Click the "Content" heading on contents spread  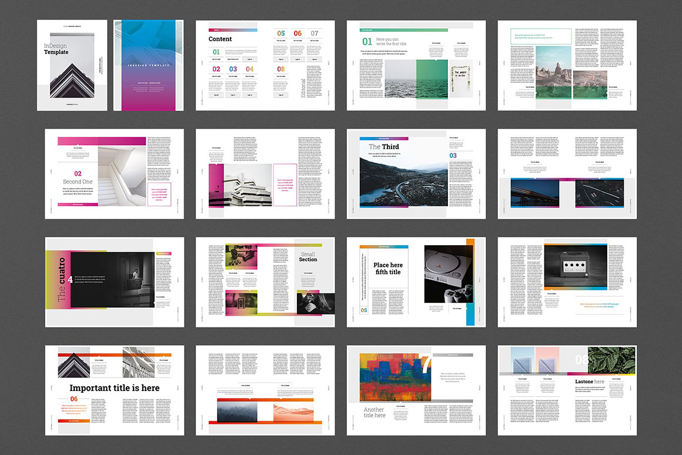tap(220, 39)
